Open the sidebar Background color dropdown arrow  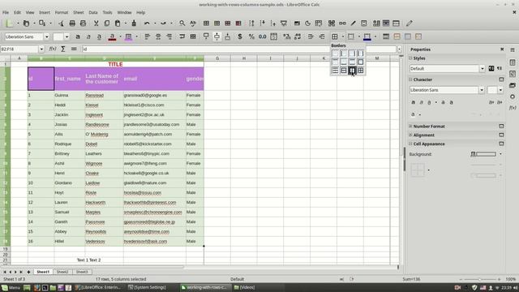tap(500, 154)
